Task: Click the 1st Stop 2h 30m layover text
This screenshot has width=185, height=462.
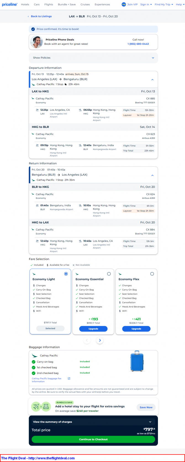Action: [145, 211]
